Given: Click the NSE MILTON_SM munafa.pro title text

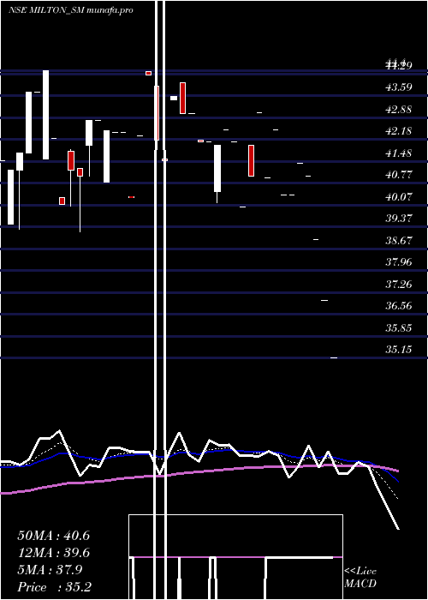Looking at the screenshot, I should click(x=71, y=10).
